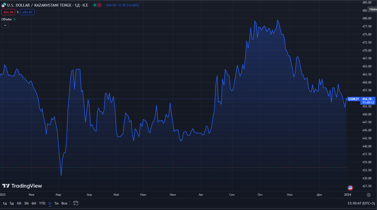Click the USD/KZT currency flag icon
The width and height of the screenshot is (377, 210).
4,5
